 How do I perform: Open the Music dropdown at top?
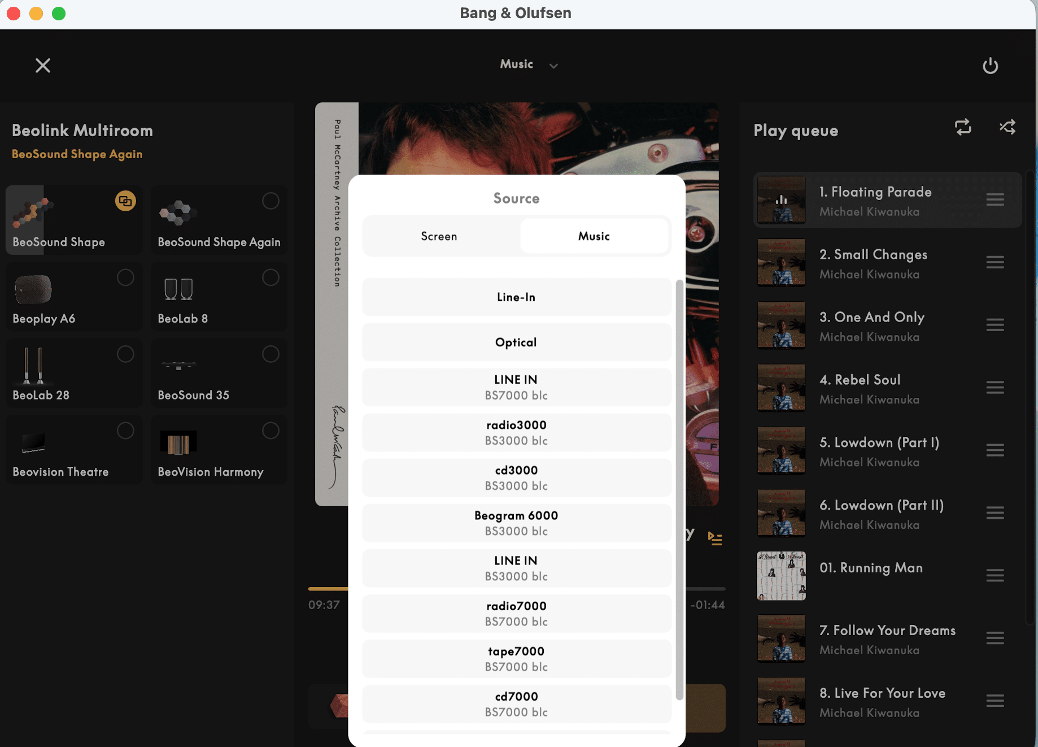point(528,65)
